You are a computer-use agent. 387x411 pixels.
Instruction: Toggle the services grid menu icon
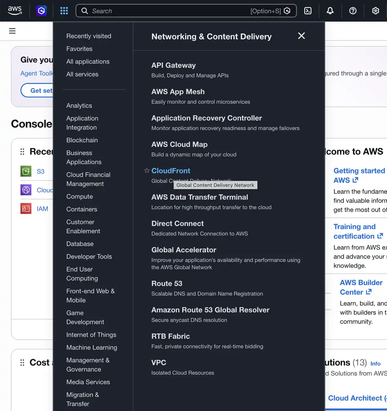coord(64,11)
